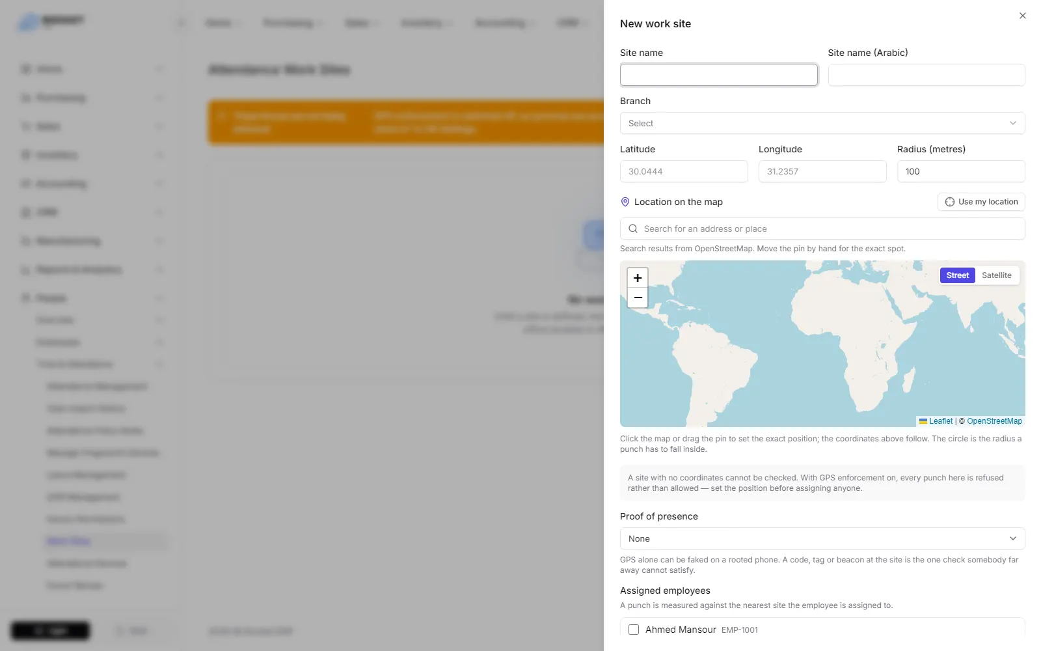Click the address search box
This screenshot has height=651, width=1041.
tap(822, 229)
